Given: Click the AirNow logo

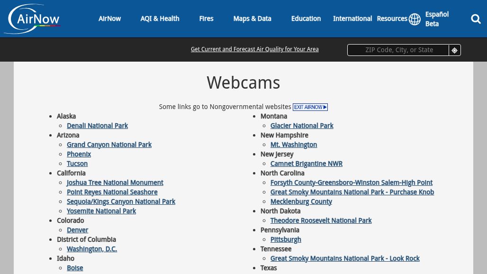Looking at the screenshot, I should (x=32, y=18).
